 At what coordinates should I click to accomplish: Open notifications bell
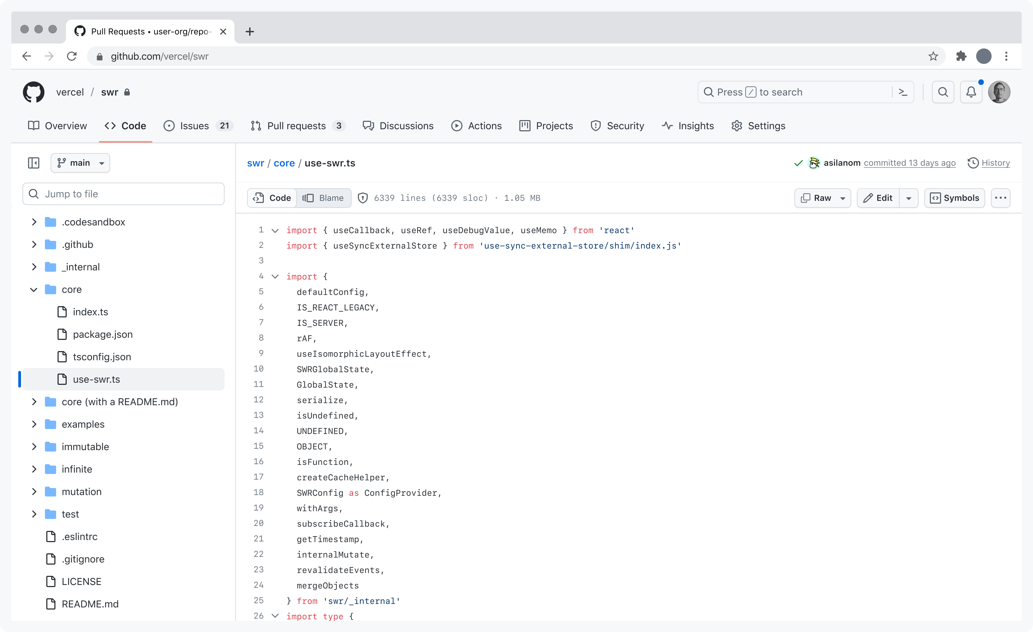coord(971,92)
